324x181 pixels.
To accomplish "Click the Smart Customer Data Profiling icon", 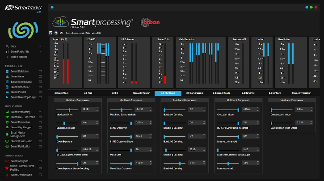I will (7, 168).
